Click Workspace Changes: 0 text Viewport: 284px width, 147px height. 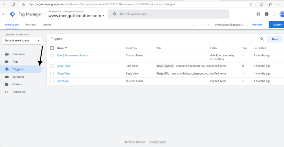pos(229,25)
